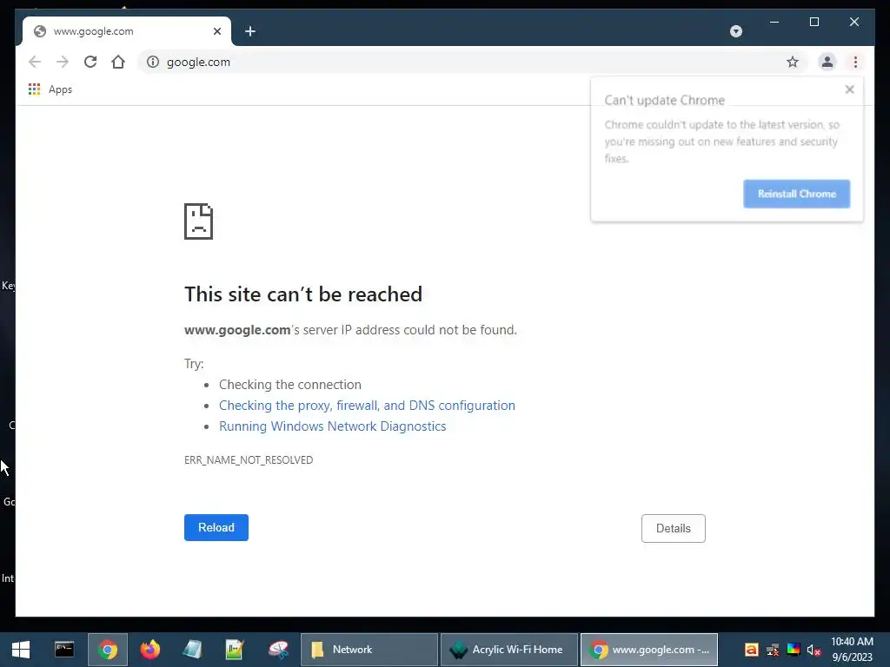Switch to Acrylic Wi-Fi Home window
This screenshot has width=890, height=667.
(x=509, y=650)
